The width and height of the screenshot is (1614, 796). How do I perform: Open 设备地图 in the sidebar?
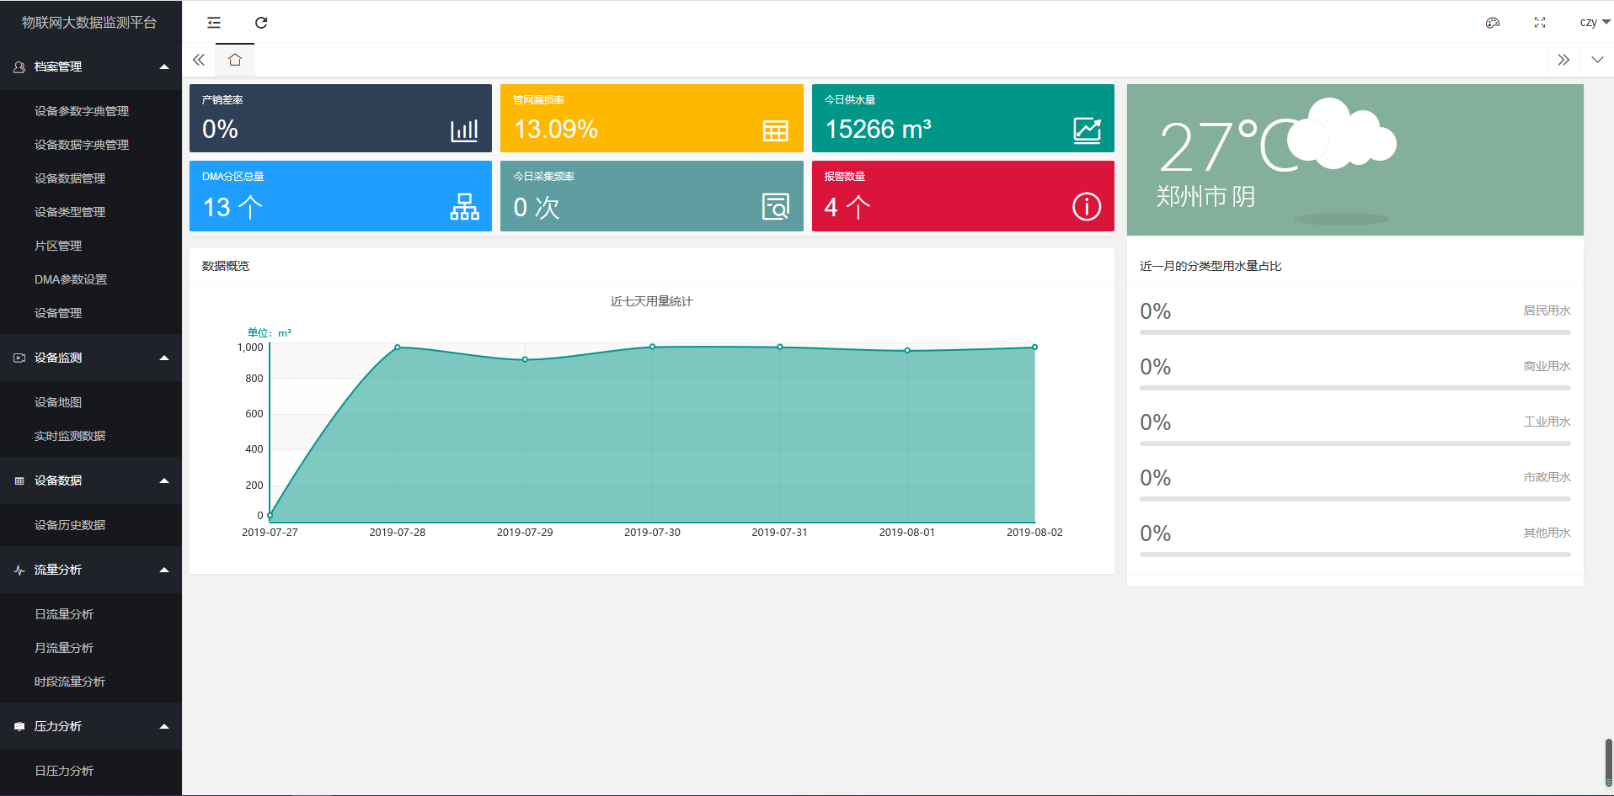click(x=58, y=402)
